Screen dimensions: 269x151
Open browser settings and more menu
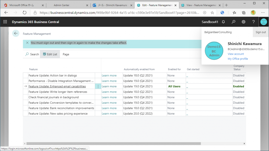(263, 13)
